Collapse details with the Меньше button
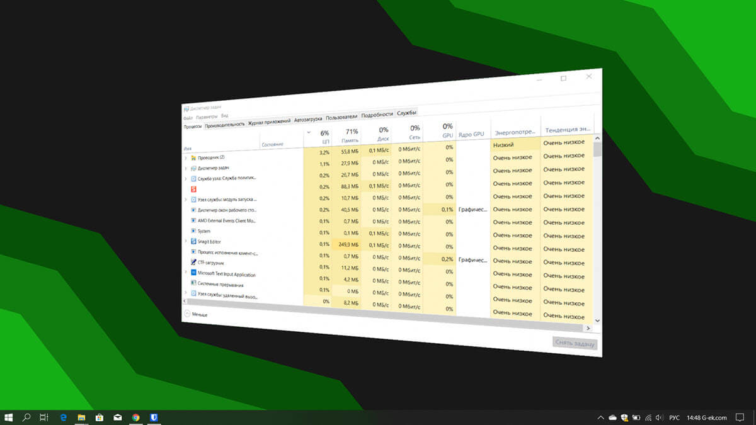 point(196,314)
